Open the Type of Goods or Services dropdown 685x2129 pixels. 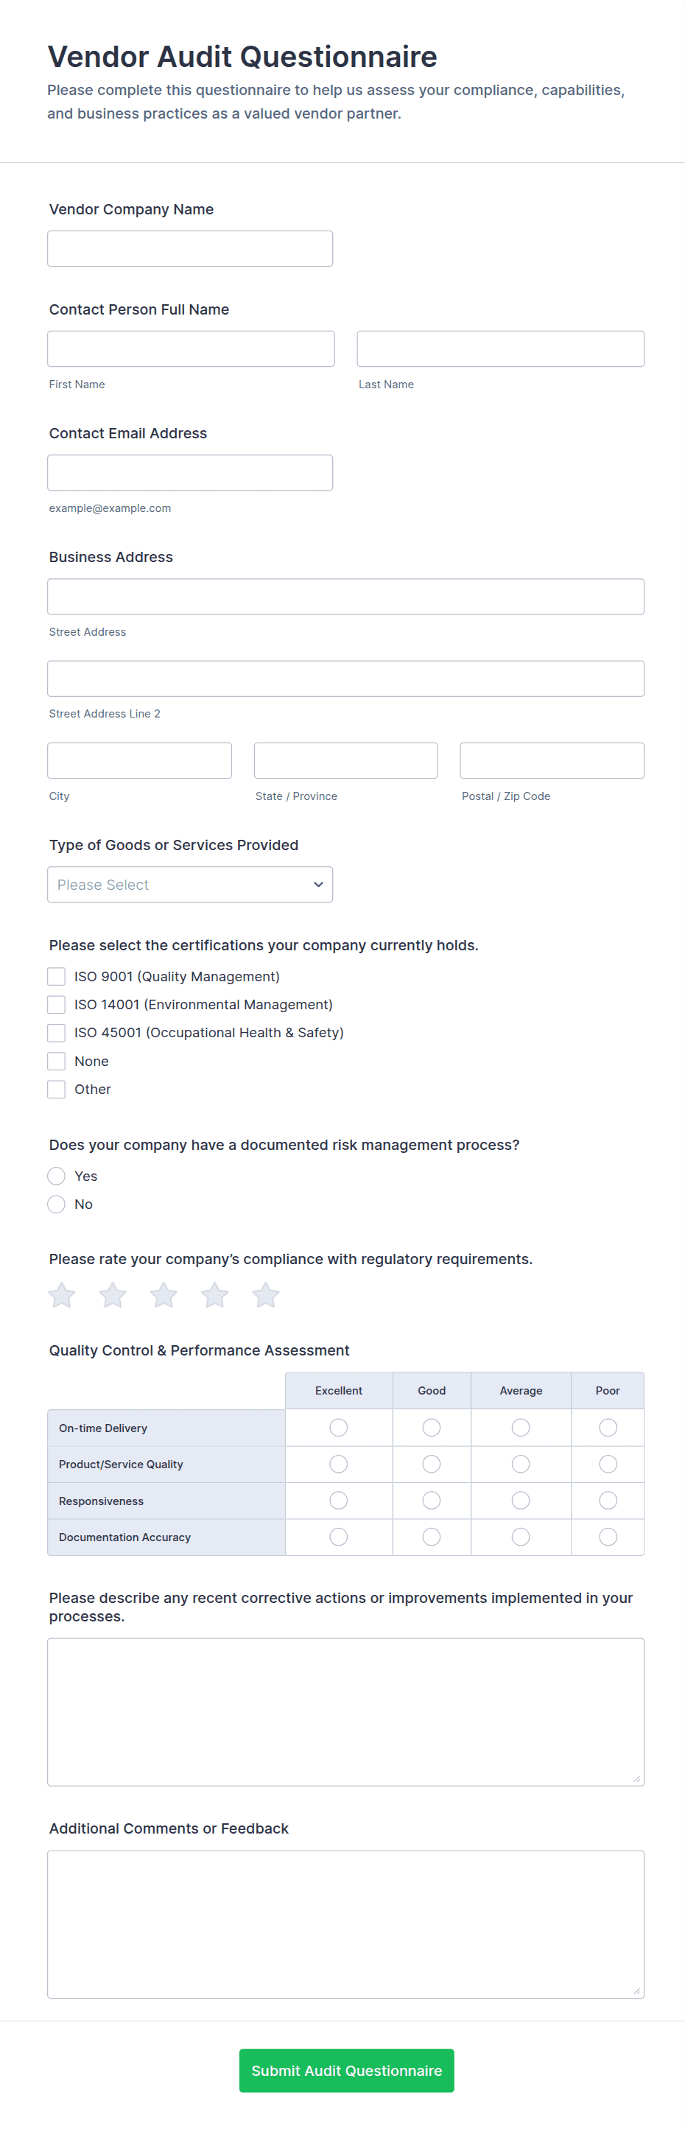pyautogui.click(x=190, y=884)
